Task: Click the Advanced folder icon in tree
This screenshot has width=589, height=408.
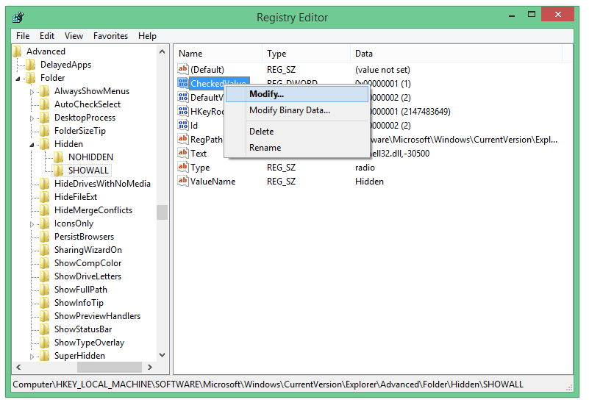Action: click(x=17, y=51)
